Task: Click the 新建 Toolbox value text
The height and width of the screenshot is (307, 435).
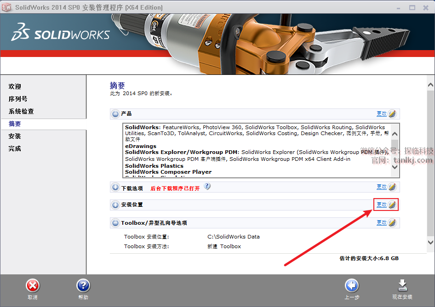Action: point(224,246)
